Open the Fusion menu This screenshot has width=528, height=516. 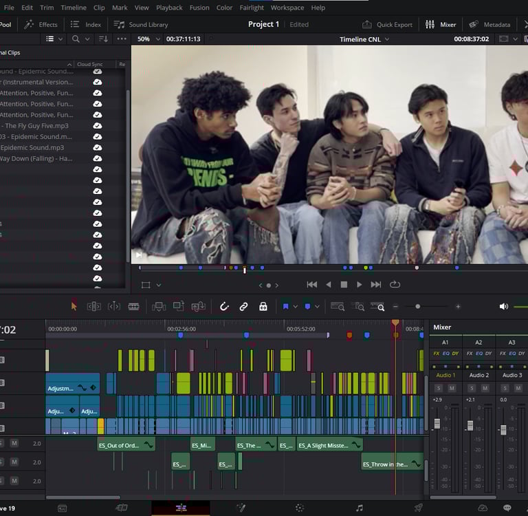199,8
